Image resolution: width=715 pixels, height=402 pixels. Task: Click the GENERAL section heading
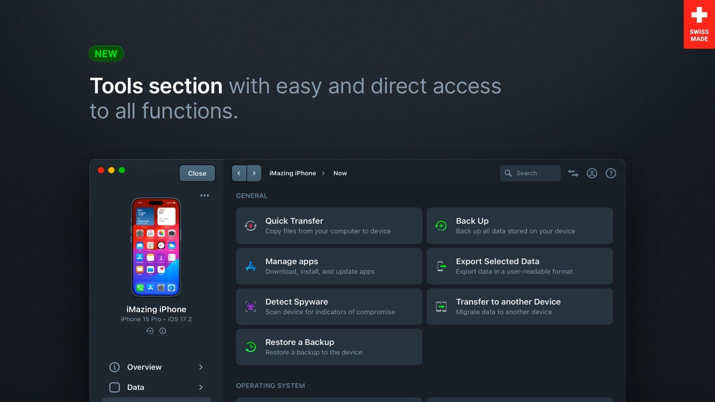pos(252,196)
